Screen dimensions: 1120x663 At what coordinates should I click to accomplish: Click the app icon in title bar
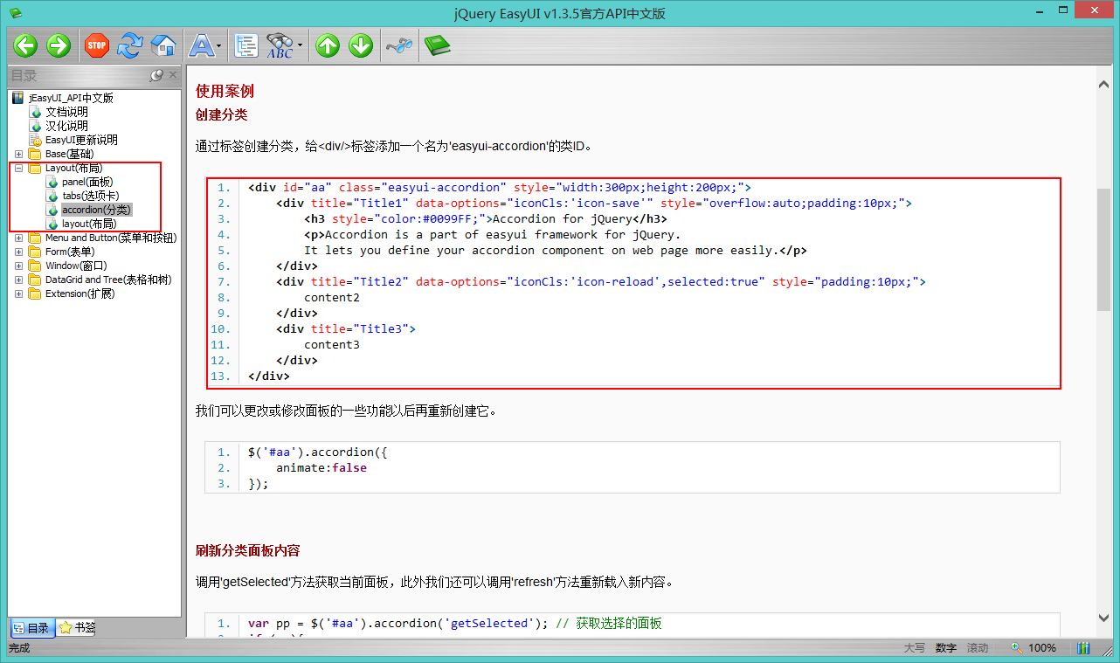[x=15, y=12]
